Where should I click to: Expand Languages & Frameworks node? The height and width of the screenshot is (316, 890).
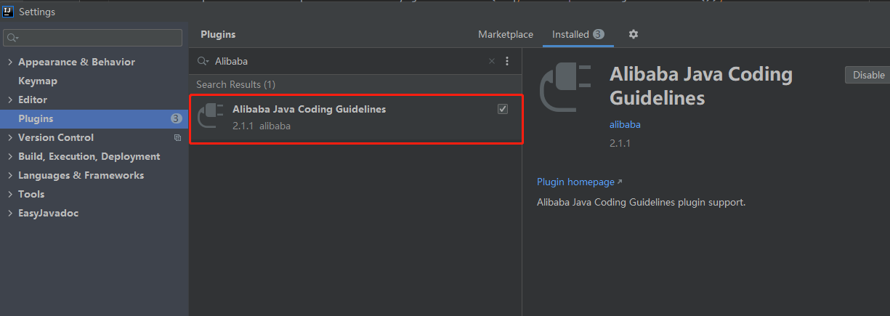point(9,175)
